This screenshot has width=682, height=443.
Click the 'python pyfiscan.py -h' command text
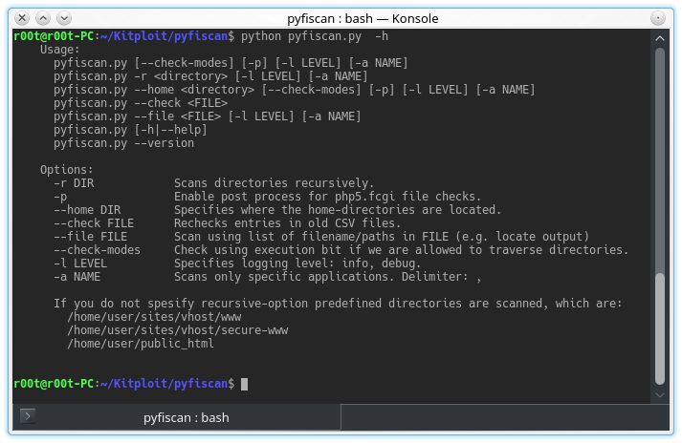point(315,36)
